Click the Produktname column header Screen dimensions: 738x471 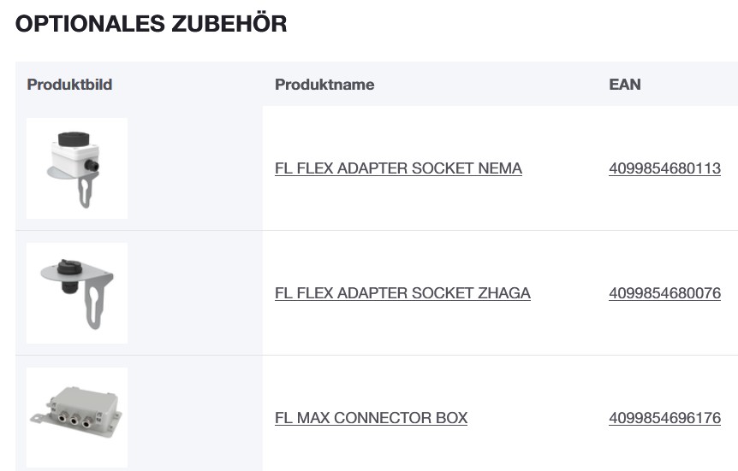click(324, 85)
